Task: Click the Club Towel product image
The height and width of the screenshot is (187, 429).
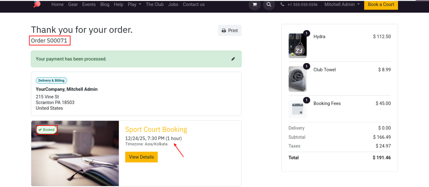Action: pyautogui.click(x=297, y=79)
